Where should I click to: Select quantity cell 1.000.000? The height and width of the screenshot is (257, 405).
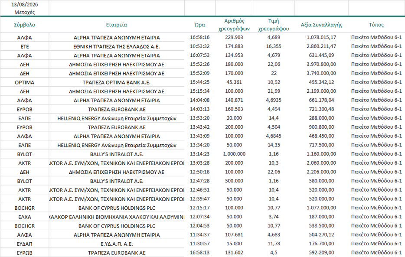234,154
